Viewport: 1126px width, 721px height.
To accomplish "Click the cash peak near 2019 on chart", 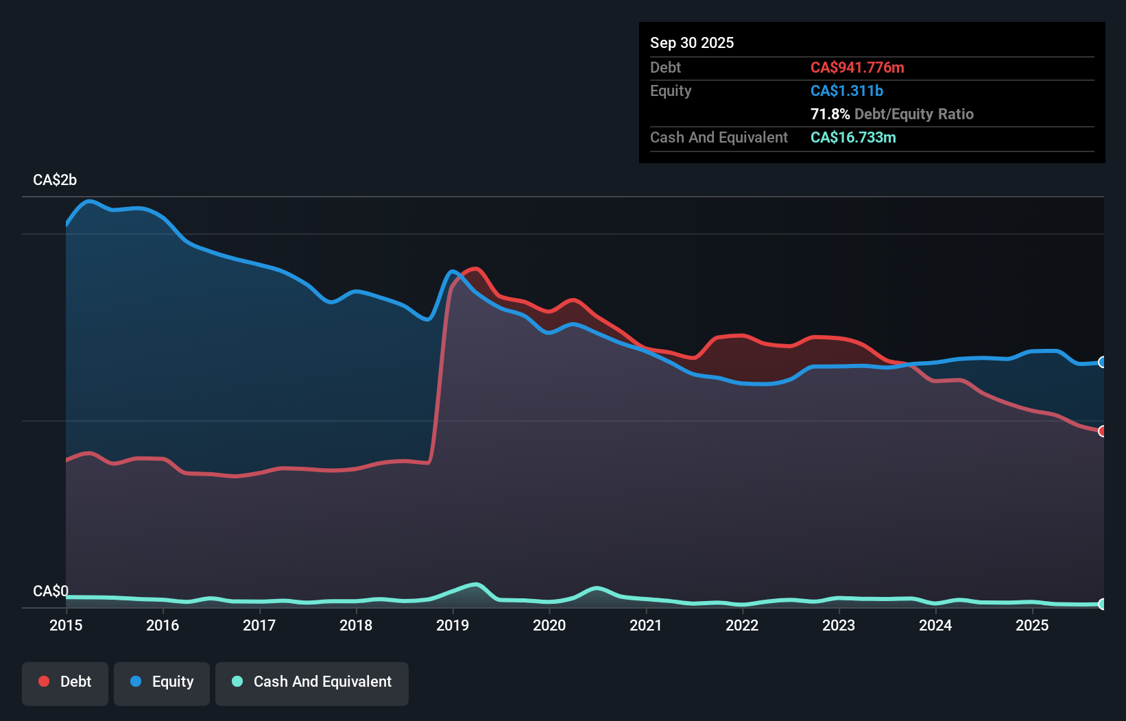I will coord(475,584).
